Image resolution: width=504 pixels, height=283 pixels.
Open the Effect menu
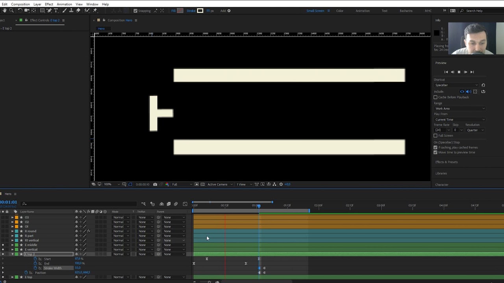tap(49, 4)
